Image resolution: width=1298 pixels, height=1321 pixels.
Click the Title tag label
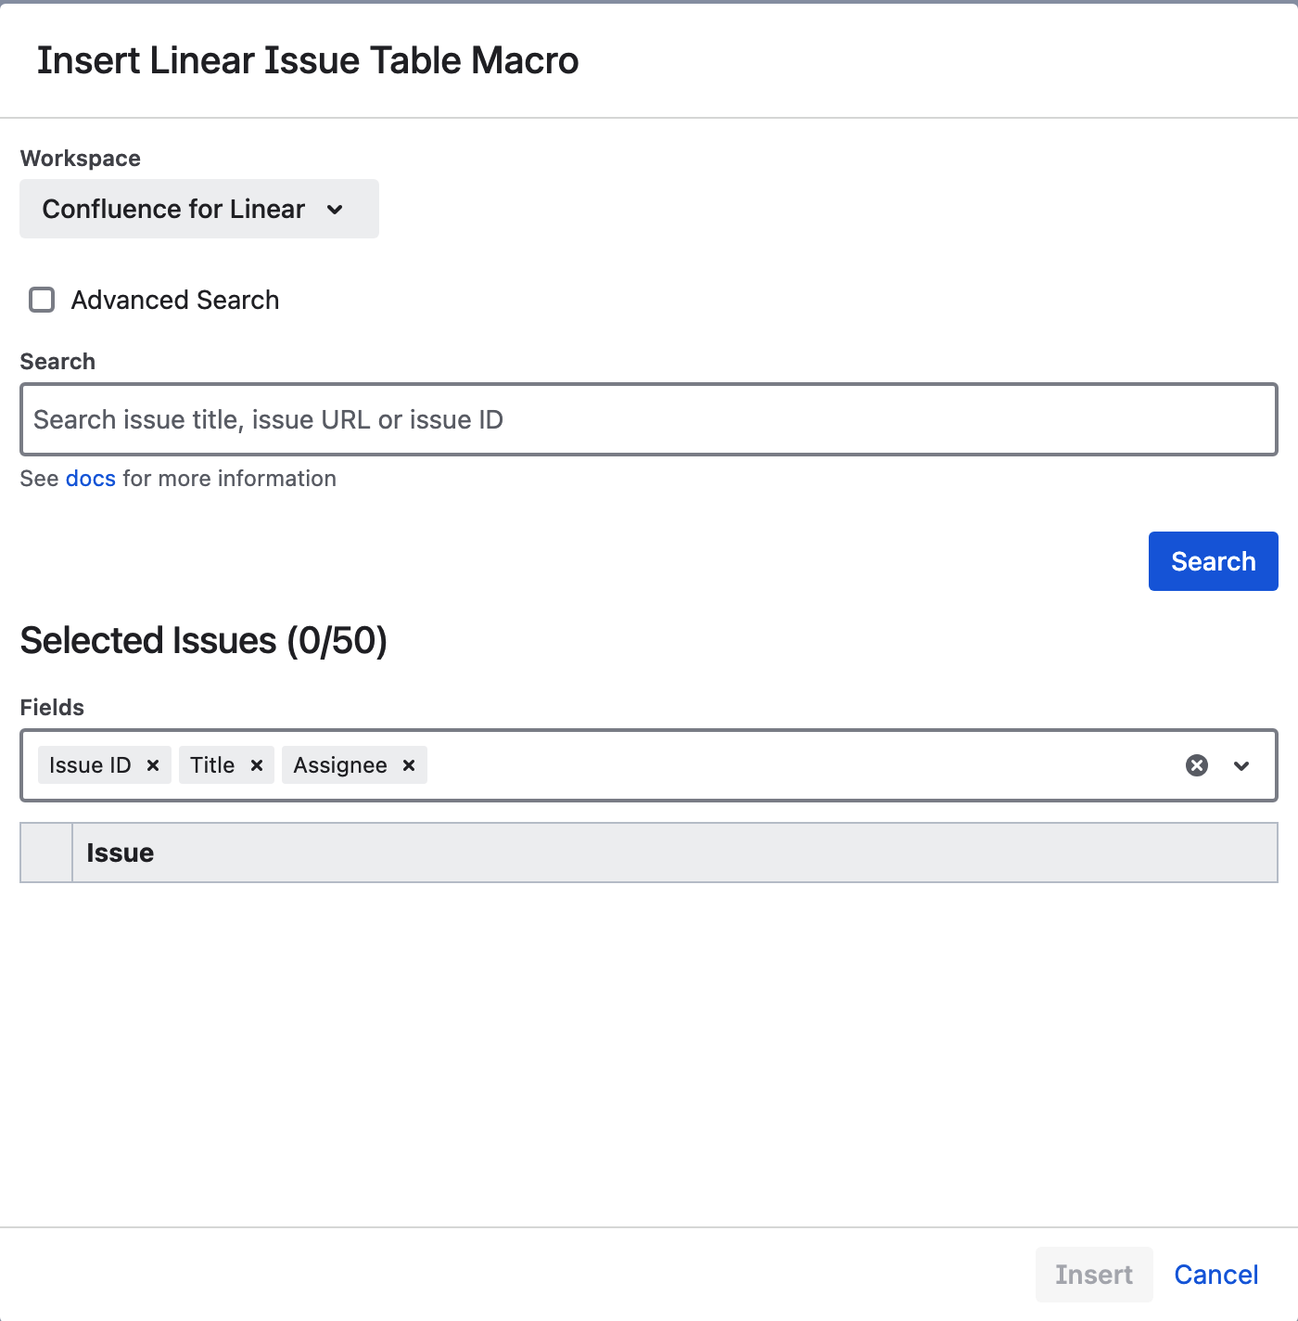point(212,765)
